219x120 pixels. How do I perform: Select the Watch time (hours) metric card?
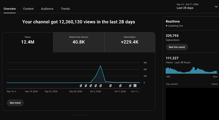[x=79, y=42]
